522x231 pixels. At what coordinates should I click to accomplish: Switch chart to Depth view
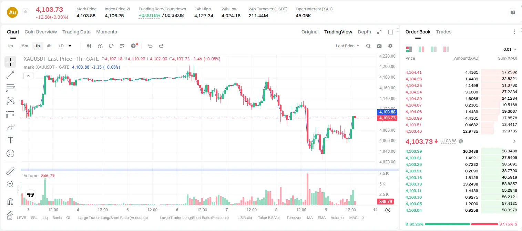364,32
